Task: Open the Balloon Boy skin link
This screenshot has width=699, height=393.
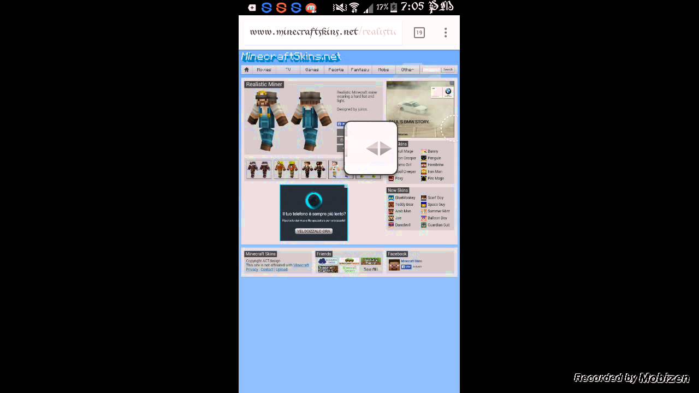Action: tap(437, 218)
